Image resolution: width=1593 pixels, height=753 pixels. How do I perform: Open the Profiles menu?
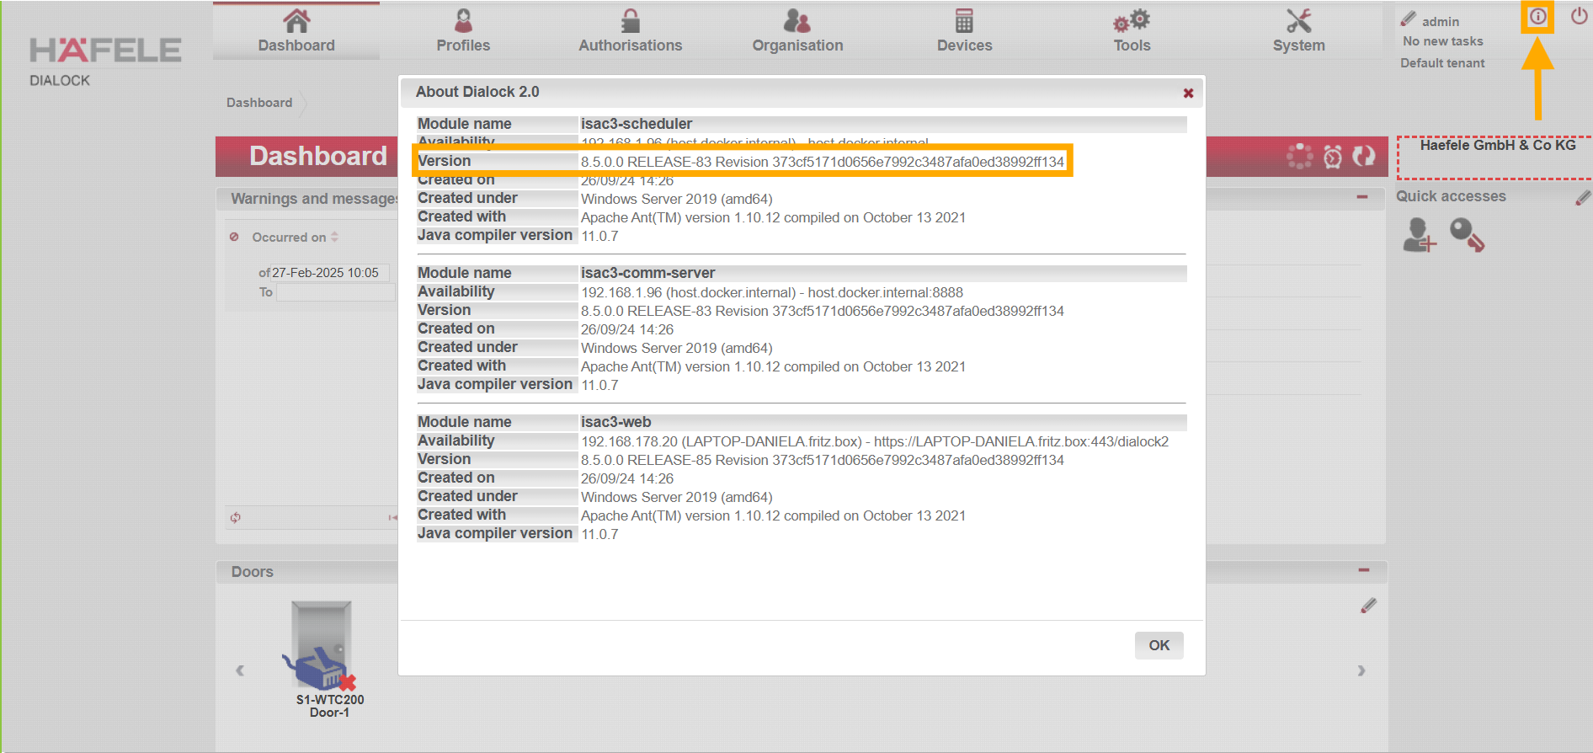(463, 31)
